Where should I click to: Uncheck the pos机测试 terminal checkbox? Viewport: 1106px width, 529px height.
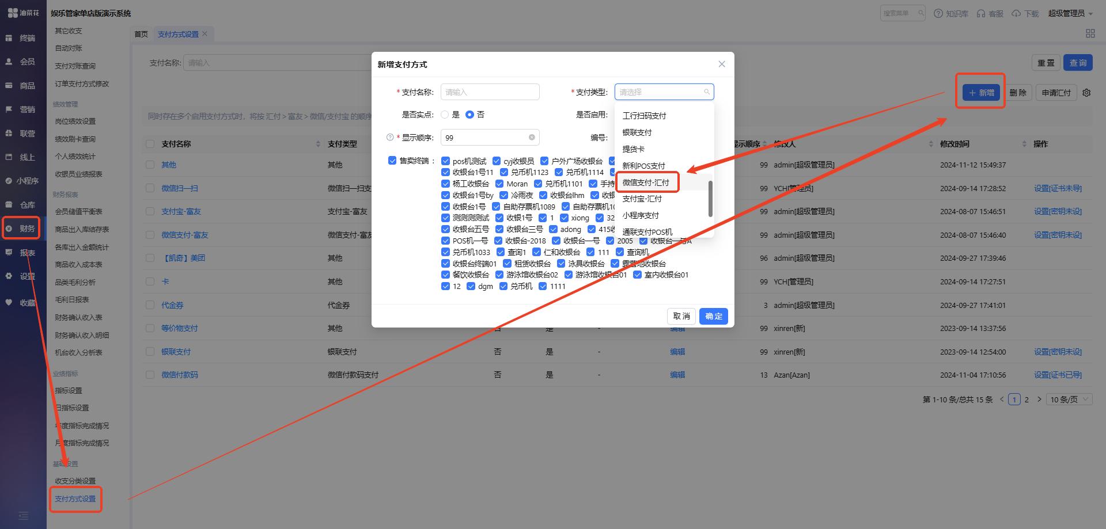(445, 161)
